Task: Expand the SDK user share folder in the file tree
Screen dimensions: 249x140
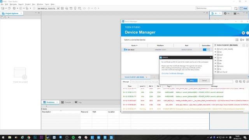Action: pos(215,49)
